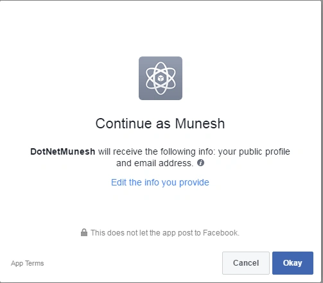Click the word 'provide' in the edit link
Image resolution: width=323 pixels, height=283 pixels.
point(194,183)
